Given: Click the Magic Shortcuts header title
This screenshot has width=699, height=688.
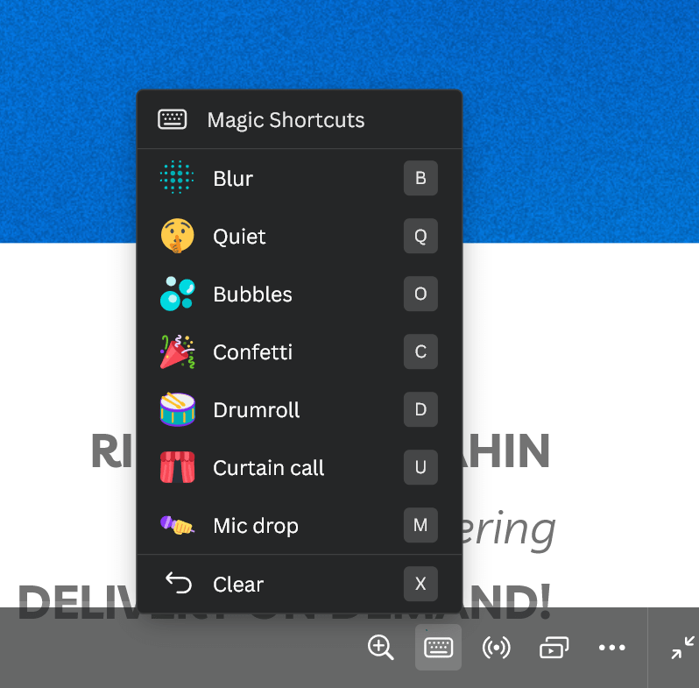Looking at the screenshot, I should click(x=286, y=120).
